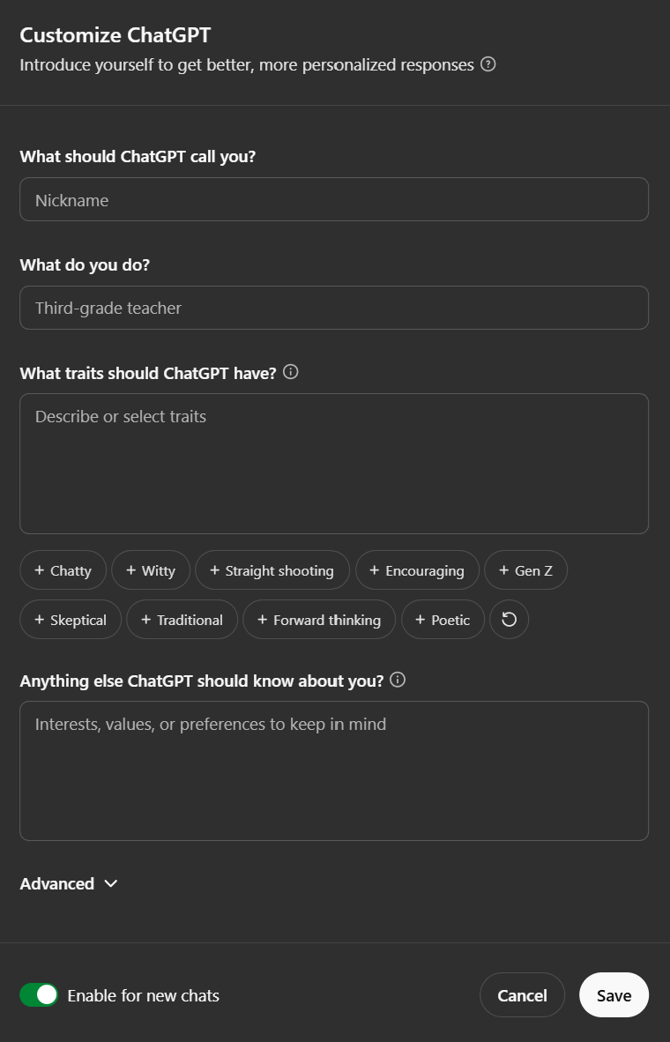Click the info icon next to traits heading
Image resolution: width=670 pixels, height=1042 pixels.
(x=291, y=372)
